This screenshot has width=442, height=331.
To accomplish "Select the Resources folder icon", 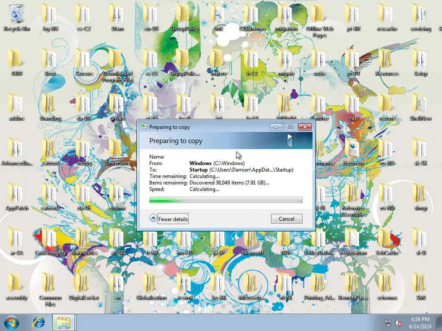I will point(387,62).
